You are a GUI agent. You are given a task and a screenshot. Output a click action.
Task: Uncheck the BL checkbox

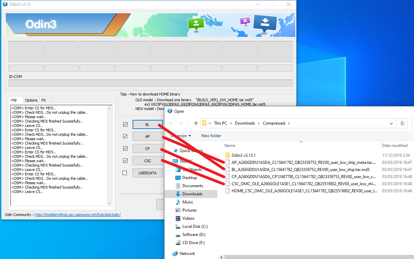125,125
